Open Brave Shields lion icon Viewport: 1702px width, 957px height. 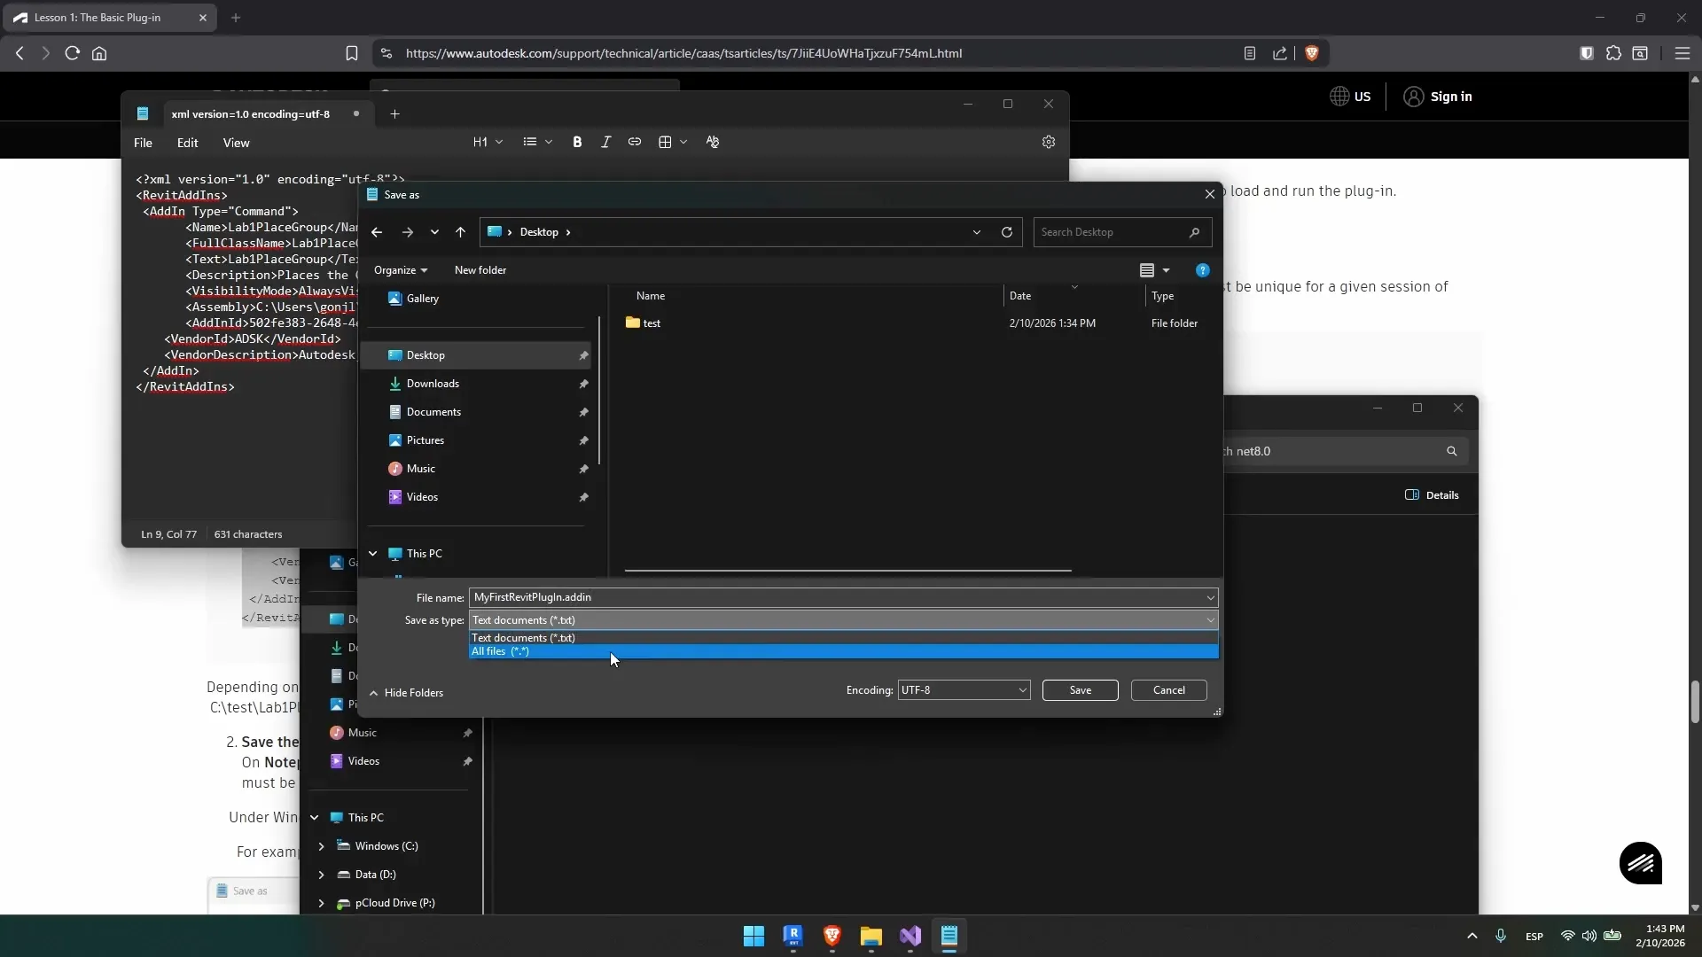1312,53
